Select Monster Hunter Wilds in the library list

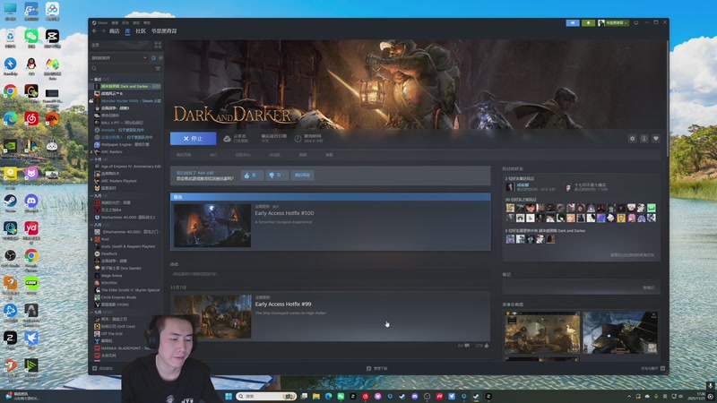pyautogui.click(x=127, y=101)
